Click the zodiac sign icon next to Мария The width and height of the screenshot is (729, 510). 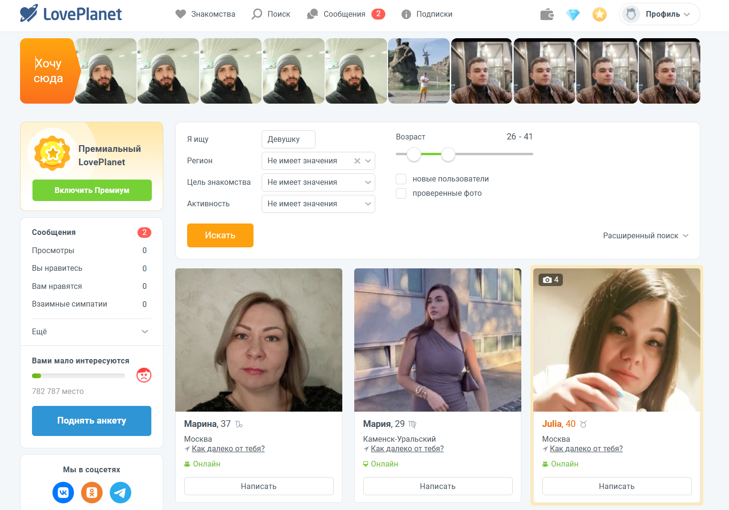[x=412, y=424]
